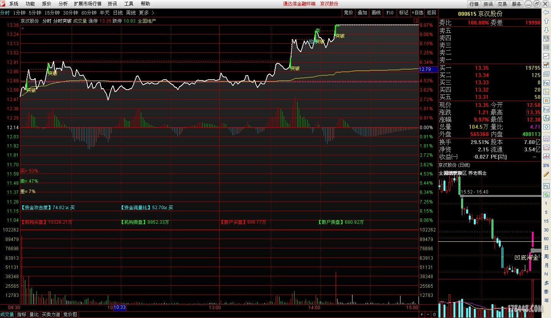
Task: Click the circle icon in right sidebar
Action: tap(546, 126)
